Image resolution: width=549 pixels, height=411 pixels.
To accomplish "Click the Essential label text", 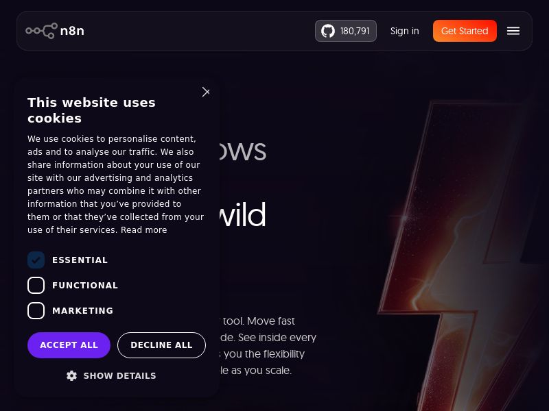I will pos(80,260).
